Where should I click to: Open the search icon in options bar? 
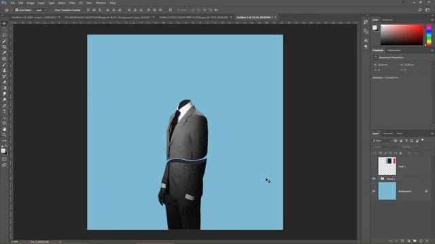[420, 10]
